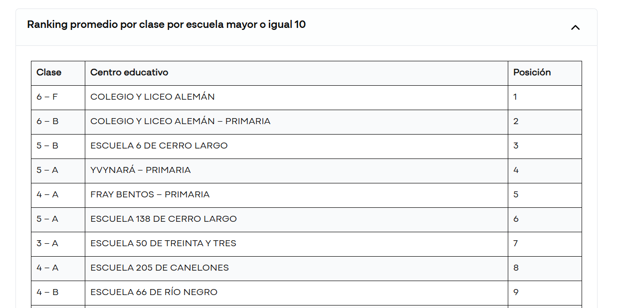Click the 'FRAY BENTOS – PRIMARIA' cell
This screenshot has height=308, width=621.
point(150,194)
